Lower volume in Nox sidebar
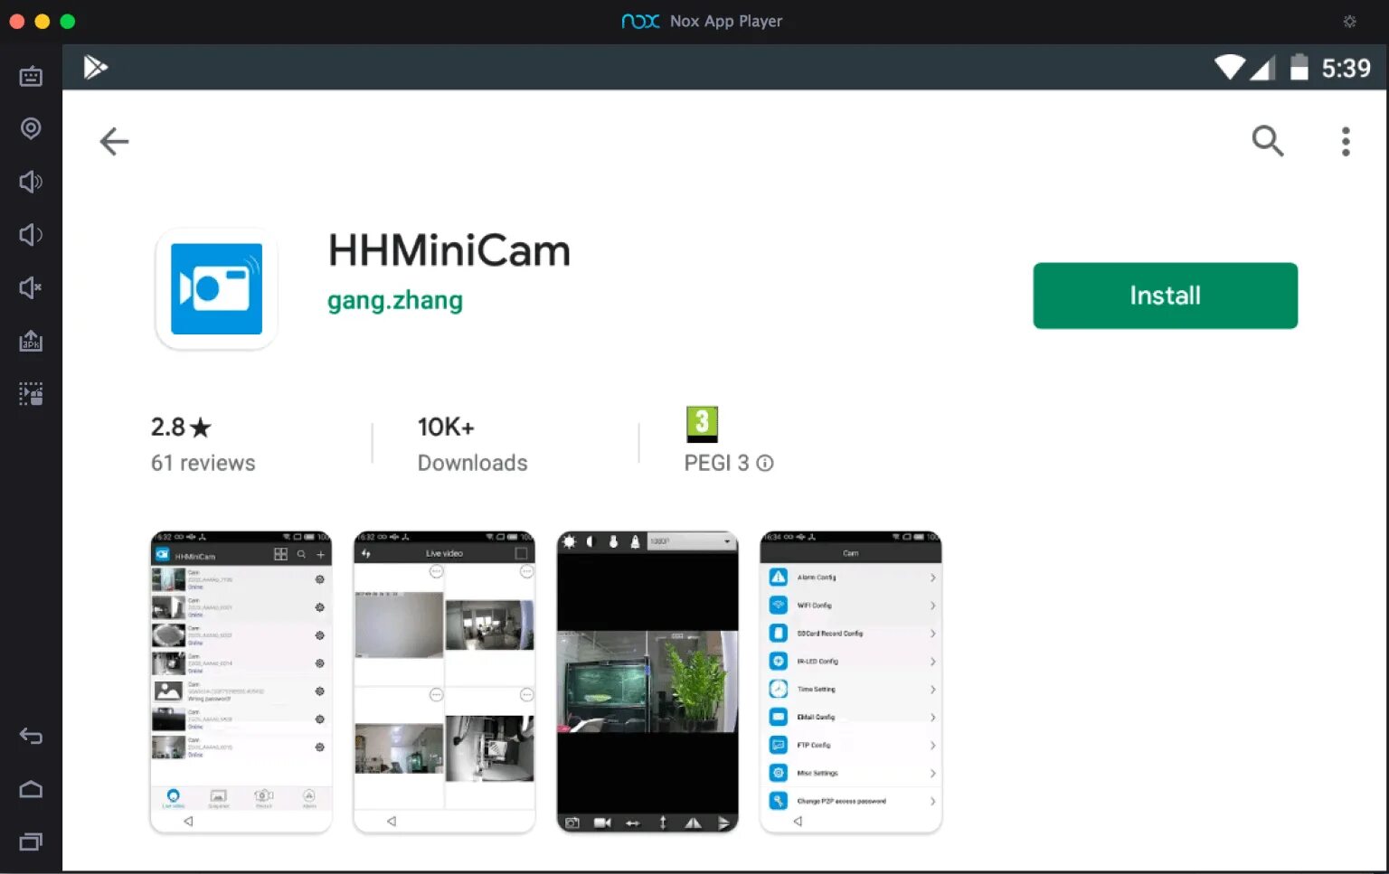 click(x=31, y=235)
